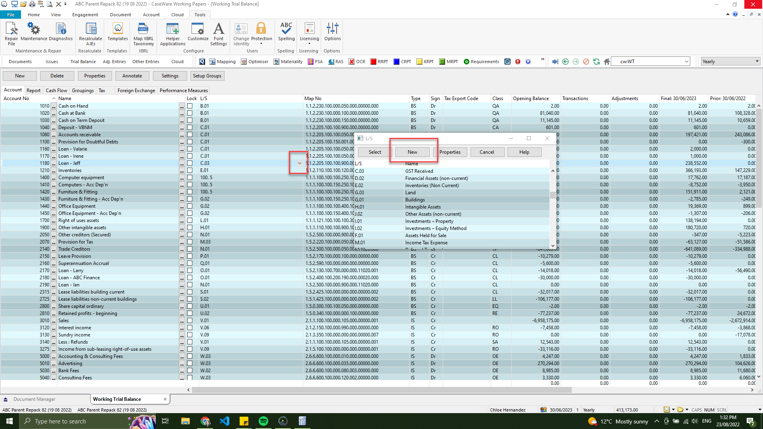The width and height of the screenshot is (763, 429).
Task: Click the horizontal scrollbar of the table
Action: tap(382, 390)
